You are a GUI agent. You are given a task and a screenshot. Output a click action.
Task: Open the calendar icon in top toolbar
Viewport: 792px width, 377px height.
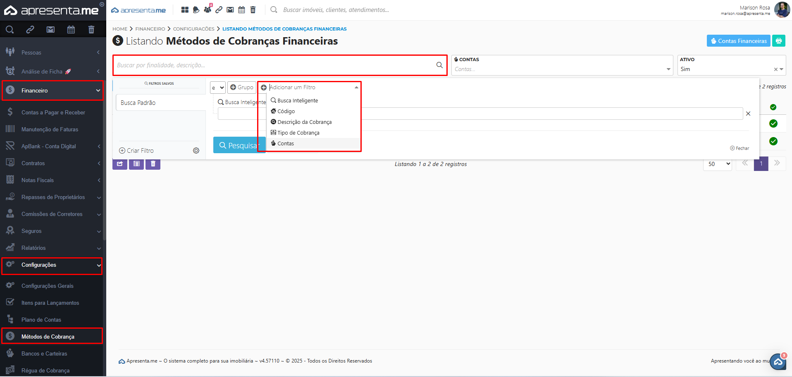coord(241,9)
